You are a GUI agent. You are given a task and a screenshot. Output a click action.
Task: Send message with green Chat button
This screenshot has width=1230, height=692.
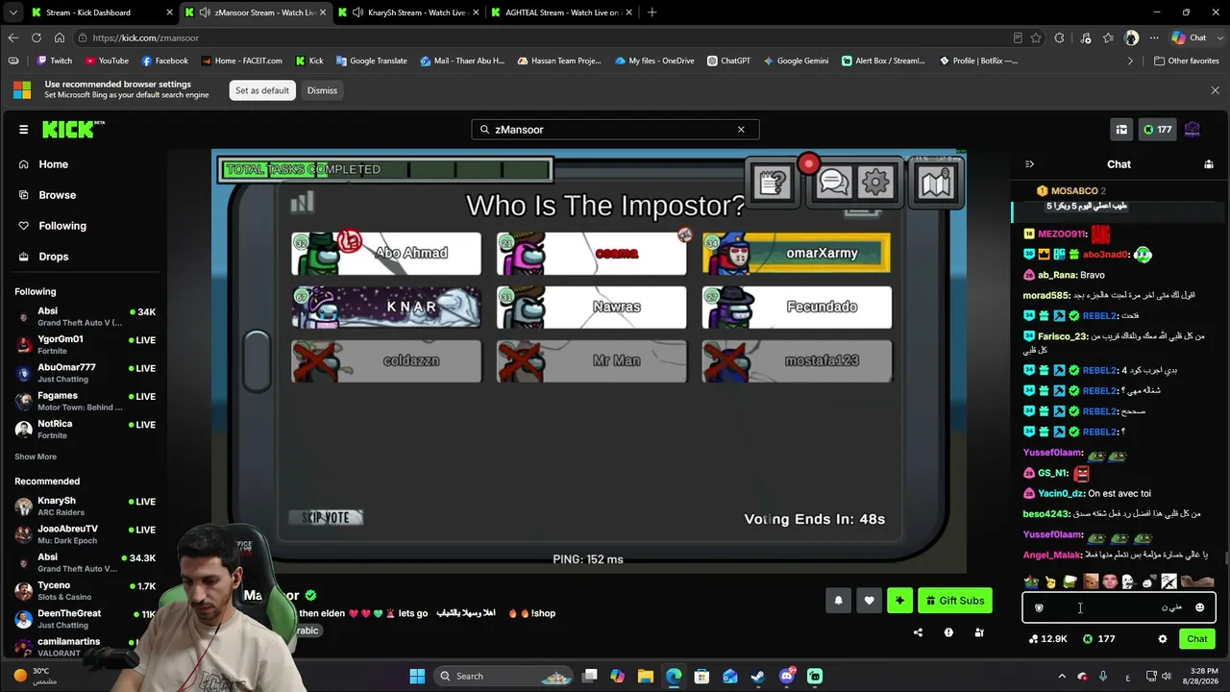coord(1197,638)
